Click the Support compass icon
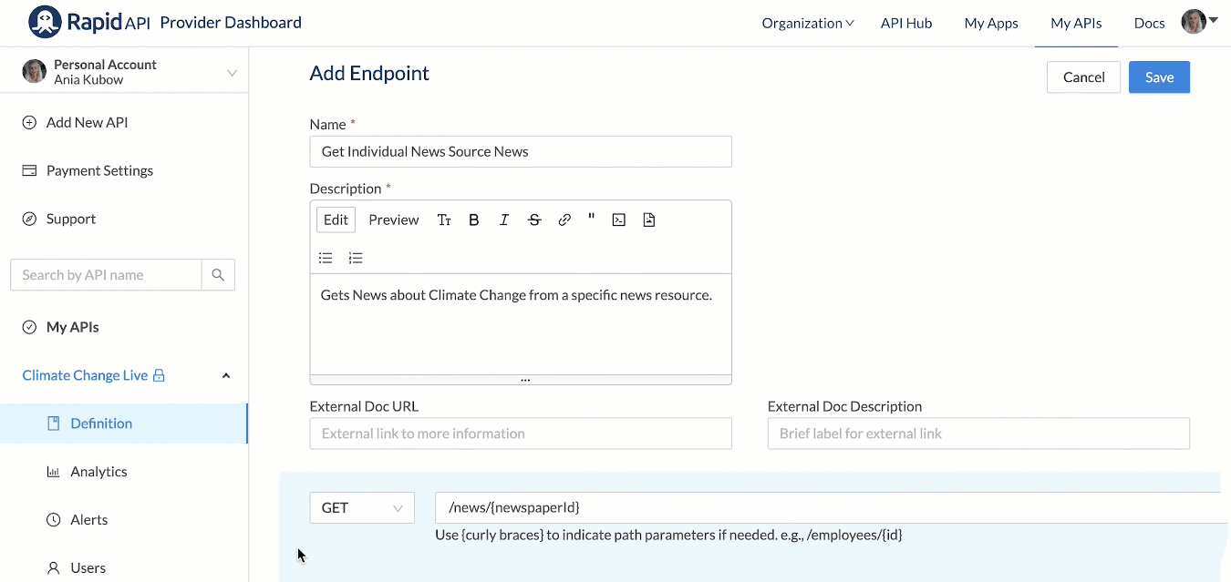The image size is (1231, 582). (x=29, y=219)
